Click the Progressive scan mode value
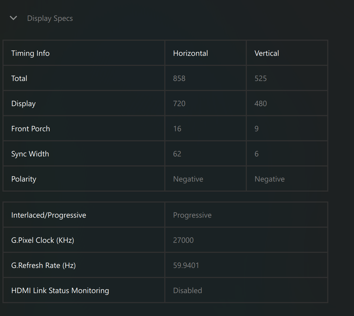Viewport: 354px width, 316px height. click(x=192, y=215)
